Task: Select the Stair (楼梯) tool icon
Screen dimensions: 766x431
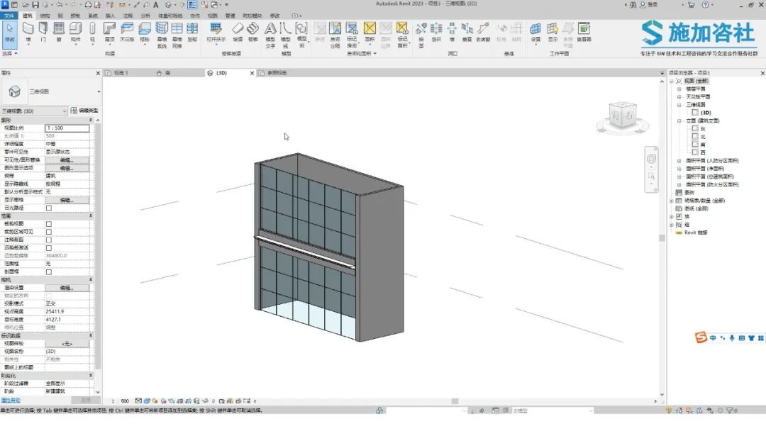Action: coord(252,32)
